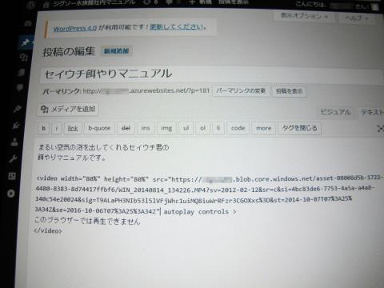
Task: Open the Appearance brush sidebar icon
Action: coord(18,109)
